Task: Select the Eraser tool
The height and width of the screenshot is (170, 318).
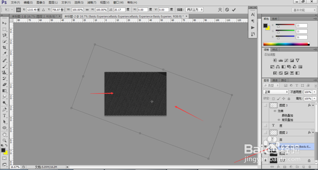Action: pyautogui.click(x=4, y=84)
